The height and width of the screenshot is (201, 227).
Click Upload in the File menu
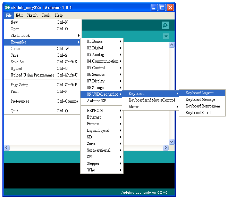click(x=42, y=69)
